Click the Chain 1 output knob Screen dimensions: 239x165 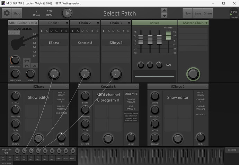(54, 73)
